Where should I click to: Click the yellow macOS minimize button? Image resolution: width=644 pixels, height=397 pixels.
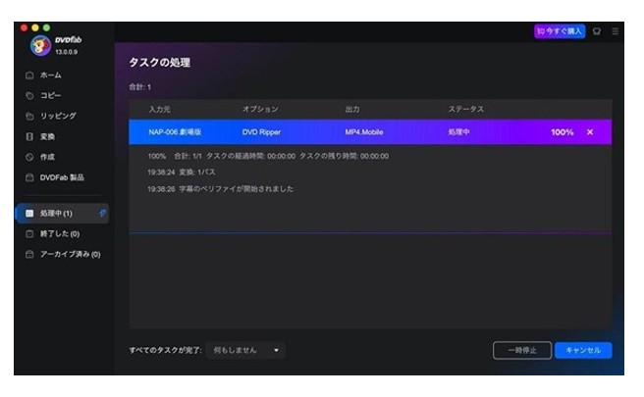(35, 27)
